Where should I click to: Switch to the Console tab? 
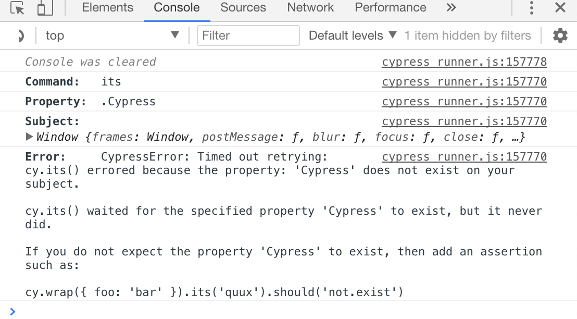point(177,8)
